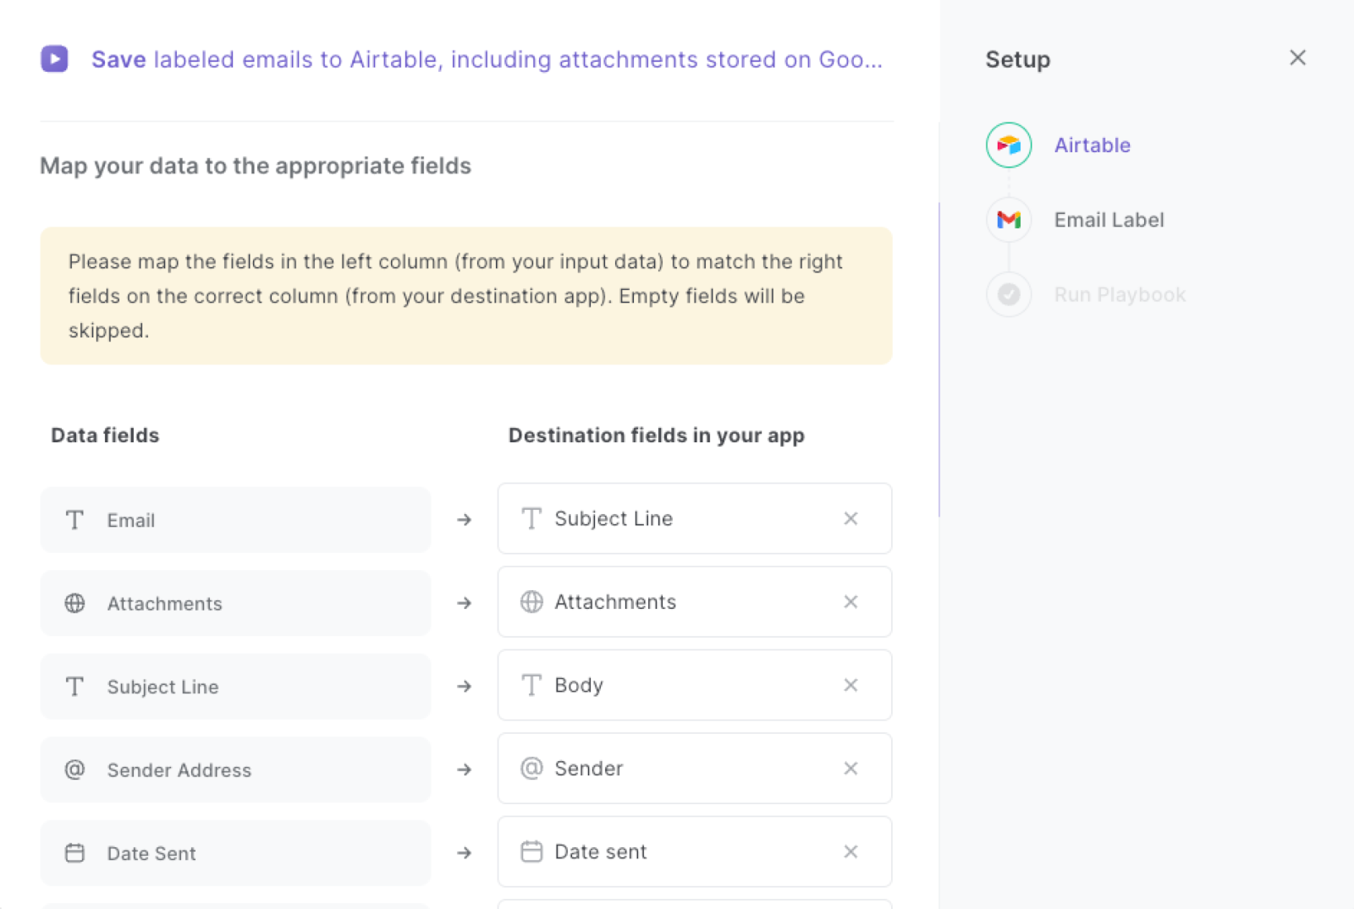Click the globe icon on the Attachments data field
The width and height of the screenshot is (1354, 909).
click(74, 603)
